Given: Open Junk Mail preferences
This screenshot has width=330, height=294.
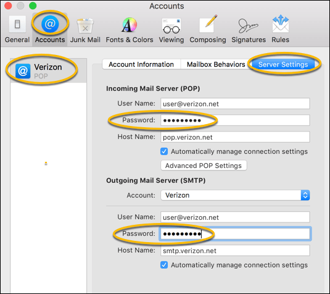Looking at the screenshot, I should (85, 30).
